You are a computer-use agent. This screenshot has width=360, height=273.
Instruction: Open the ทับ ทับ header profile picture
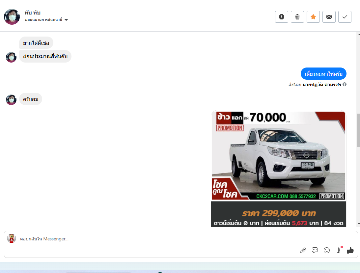12,17
